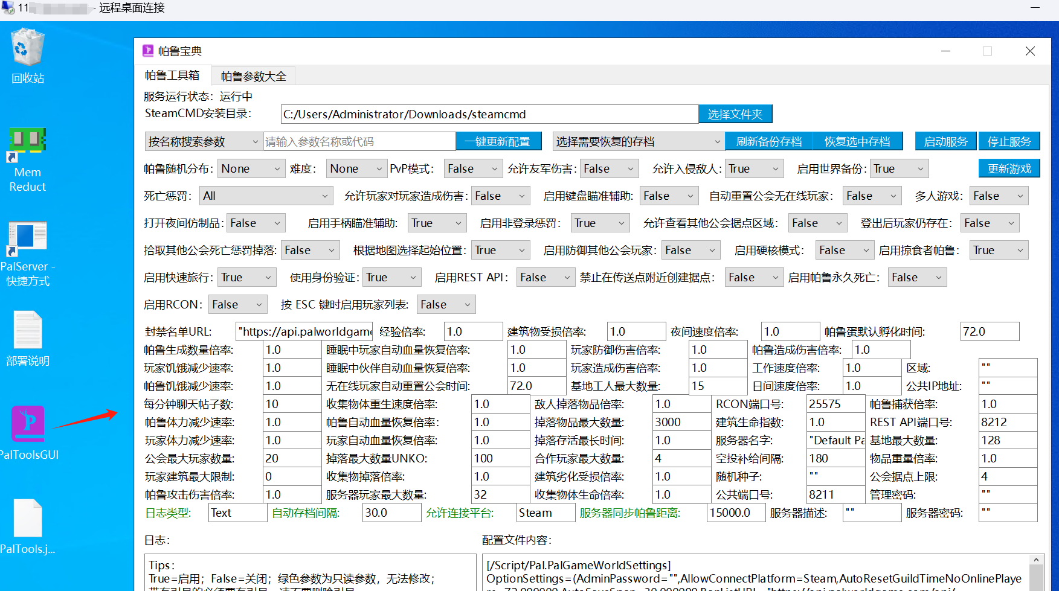Click the 公共端口号 field
The width and height of the screenshot is (1059, 591).
coord(835,494)
